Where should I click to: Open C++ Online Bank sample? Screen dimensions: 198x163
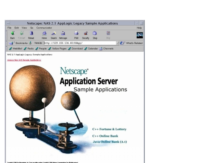(x=105, y=136)
